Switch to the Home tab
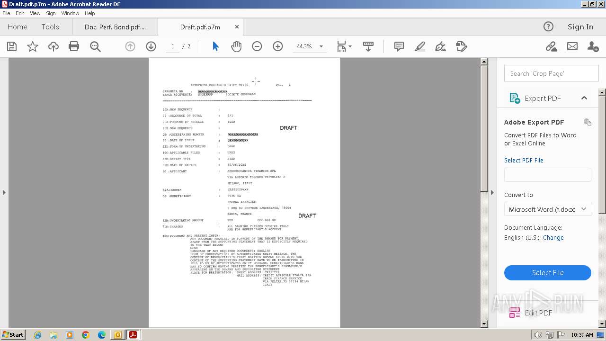 [18, 27]
